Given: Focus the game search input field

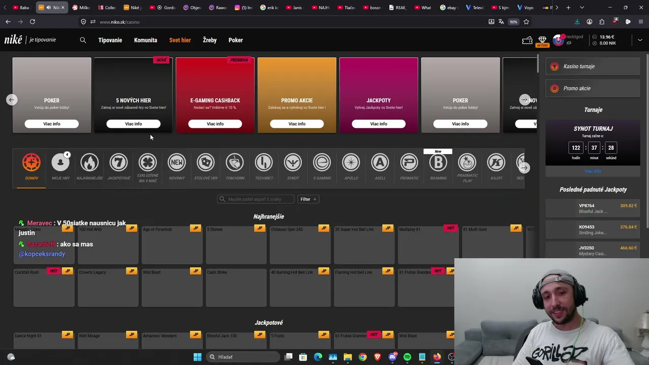Looking at the screenshot, I should pos(256,199).
